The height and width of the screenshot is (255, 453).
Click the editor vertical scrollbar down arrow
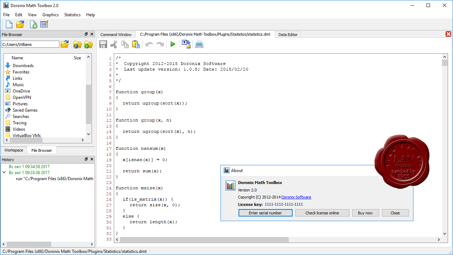[445, 233]
